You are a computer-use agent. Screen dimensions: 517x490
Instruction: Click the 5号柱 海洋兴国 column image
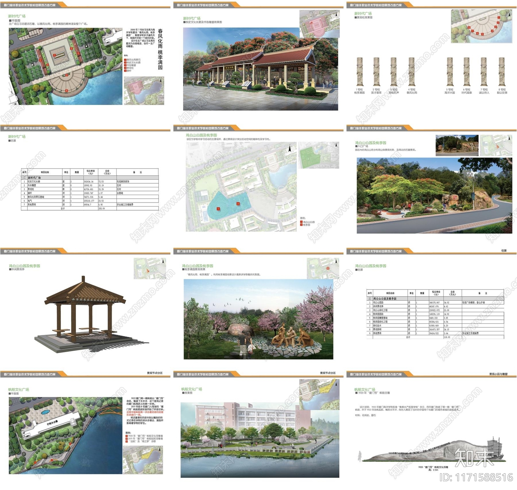point(450,72)
